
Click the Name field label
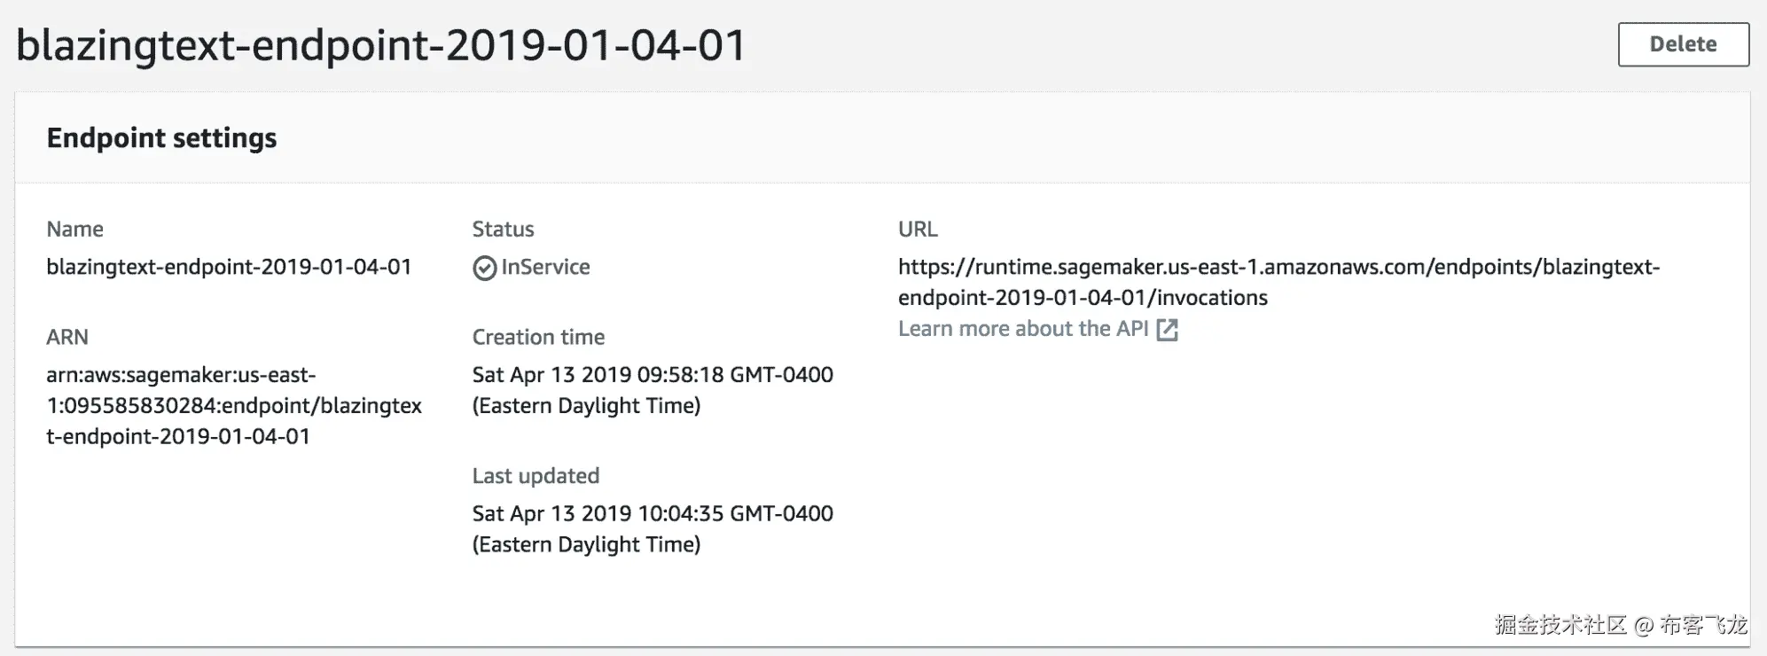click(74, 230)
